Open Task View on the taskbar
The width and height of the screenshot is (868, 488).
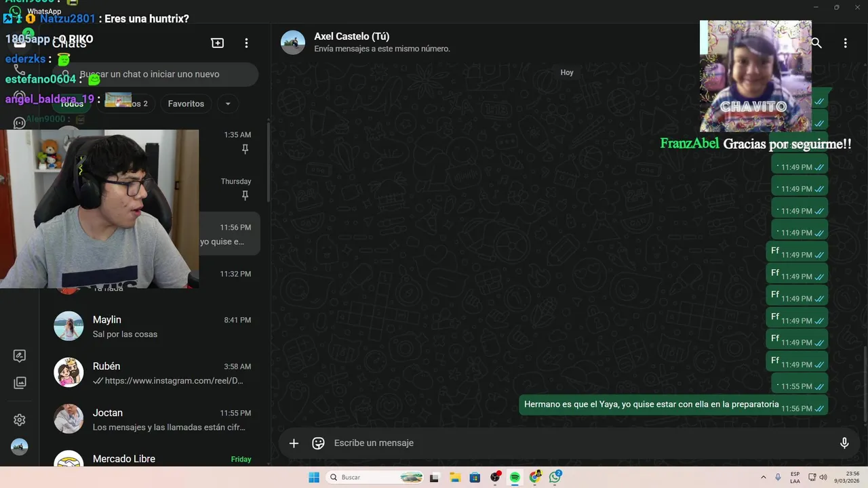tap(434, 477)
